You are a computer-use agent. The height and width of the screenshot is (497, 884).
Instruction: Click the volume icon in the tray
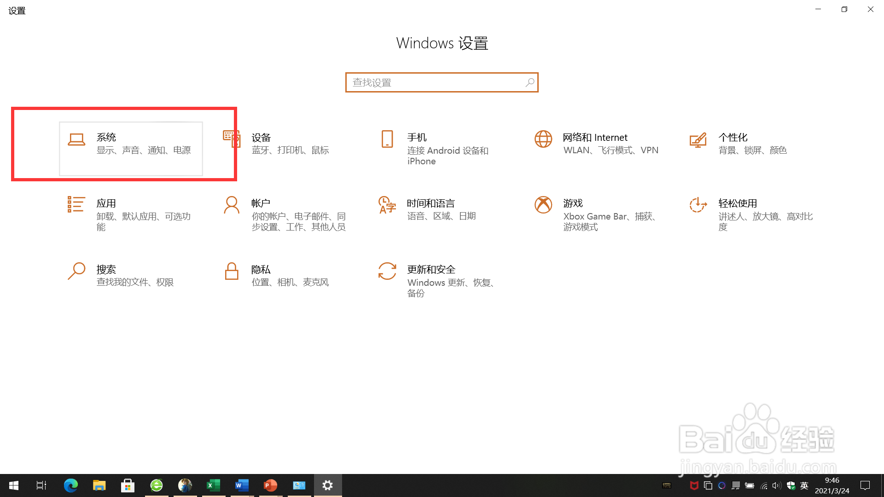[x=776, y=485]
